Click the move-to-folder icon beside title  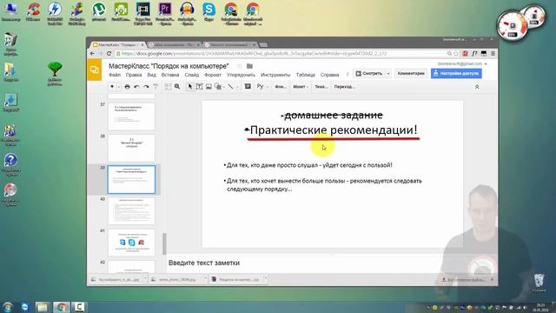(249, 66)
